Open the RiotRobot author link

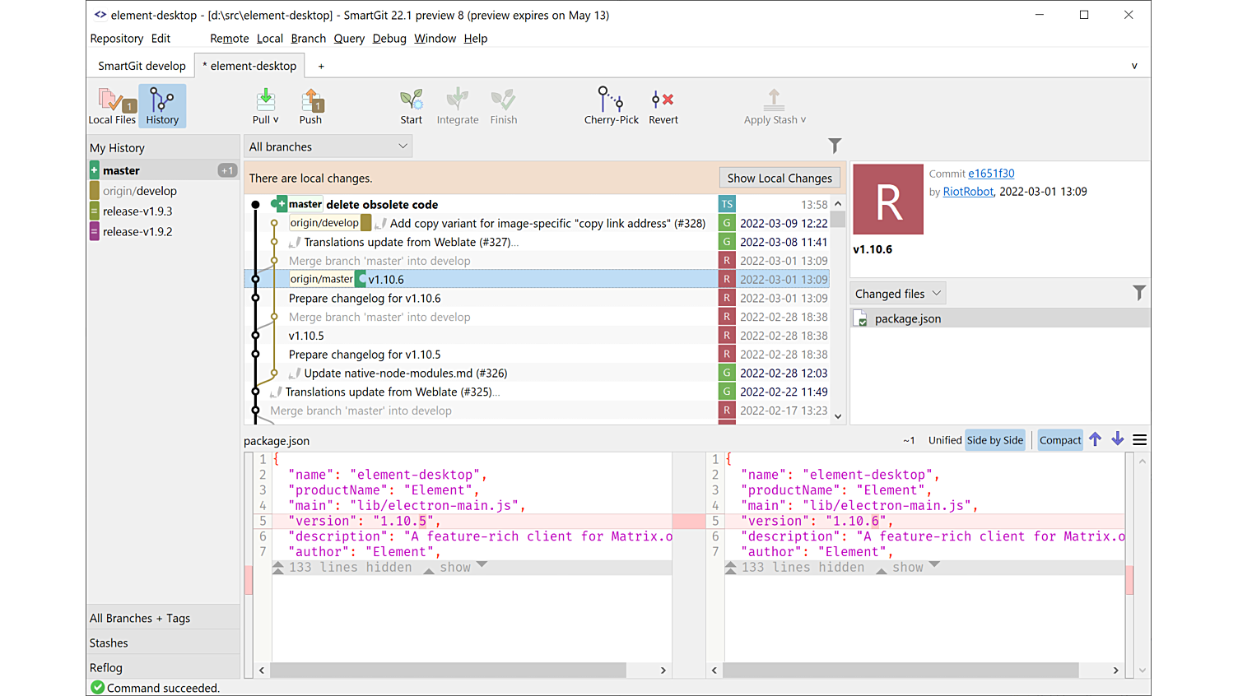tap(968, 191)
